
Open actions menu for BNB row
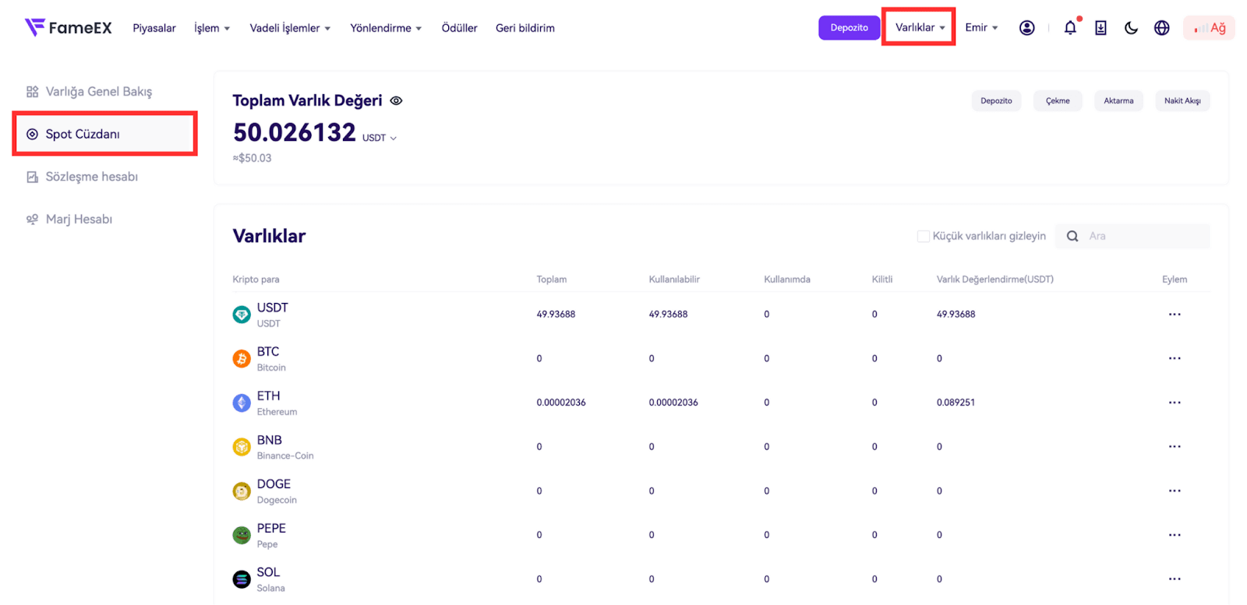pyautogui.click(x=1175, y=447)
